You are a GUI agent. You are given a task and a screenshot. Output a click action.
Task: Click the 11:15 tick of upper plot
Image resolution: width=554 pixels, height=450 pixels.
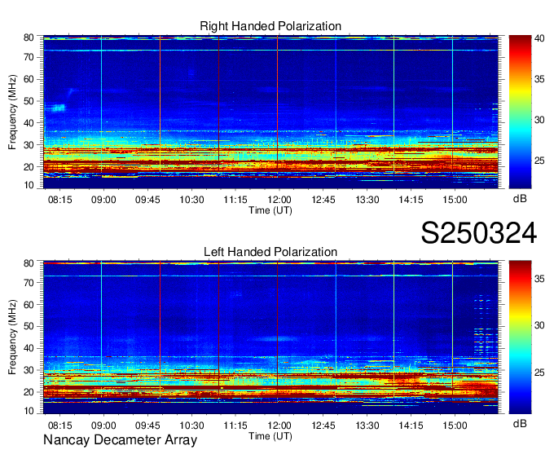click(x=235, y=200)
